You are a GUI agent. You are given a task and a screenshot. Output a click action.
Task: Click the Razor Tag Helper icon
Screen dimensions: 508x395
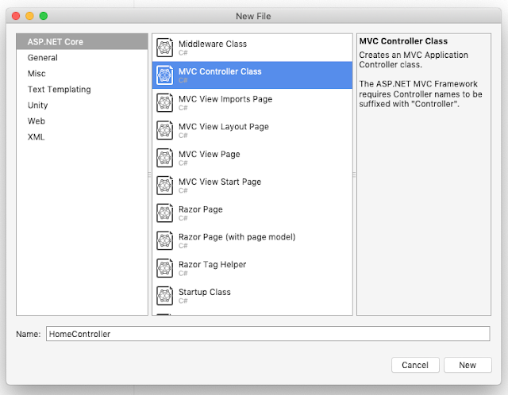[x=165, y=268]
